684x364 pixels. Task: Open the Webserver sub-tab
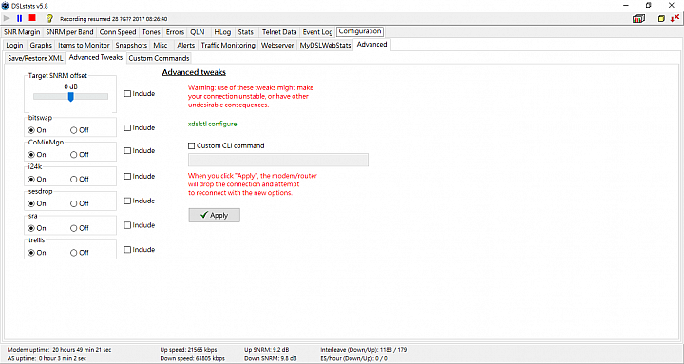(277, 45)
